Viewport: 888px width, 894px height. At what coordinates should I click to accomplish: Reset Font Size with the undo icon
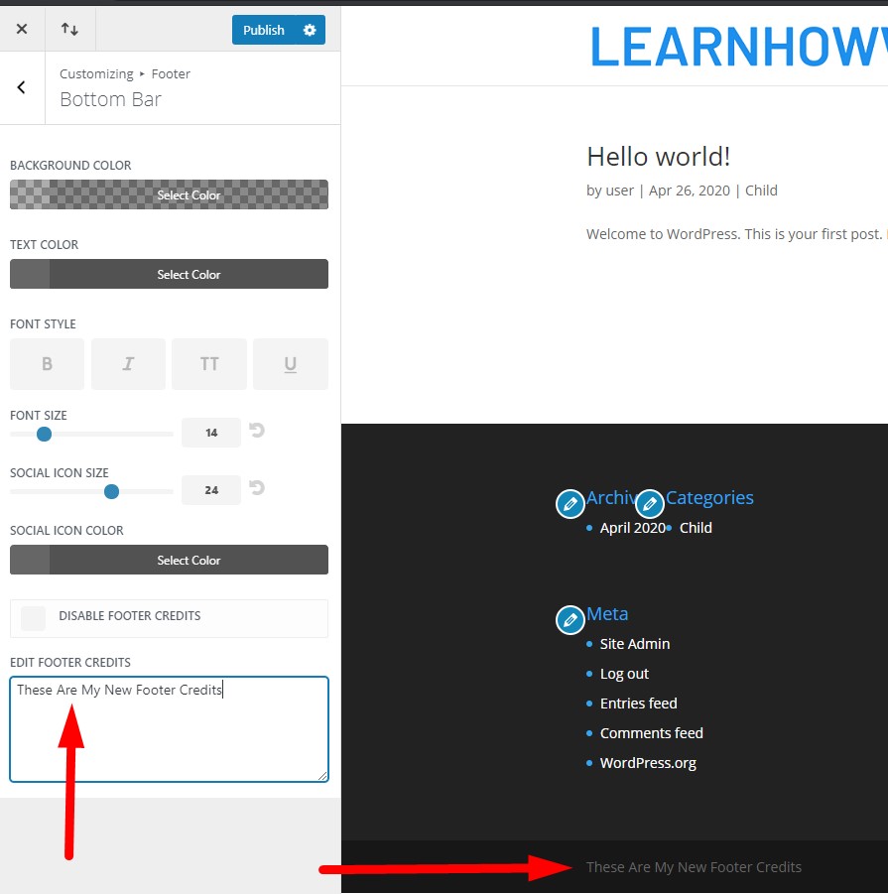pyautogui.click(x=257, y=431)
